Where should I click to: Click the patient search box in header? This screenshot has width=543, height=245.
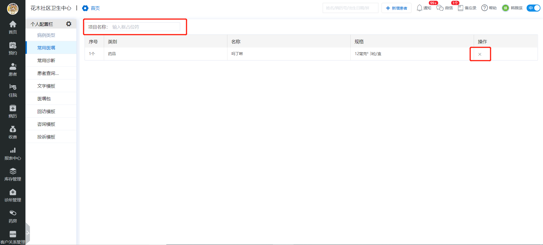click(350, 8)
